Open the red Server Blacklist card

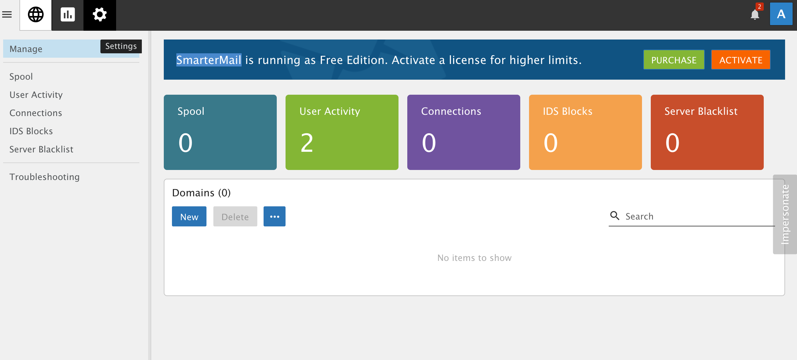707,132
